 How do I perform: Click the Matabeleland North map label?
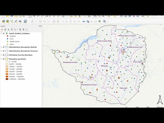click(x=70, y=63)
